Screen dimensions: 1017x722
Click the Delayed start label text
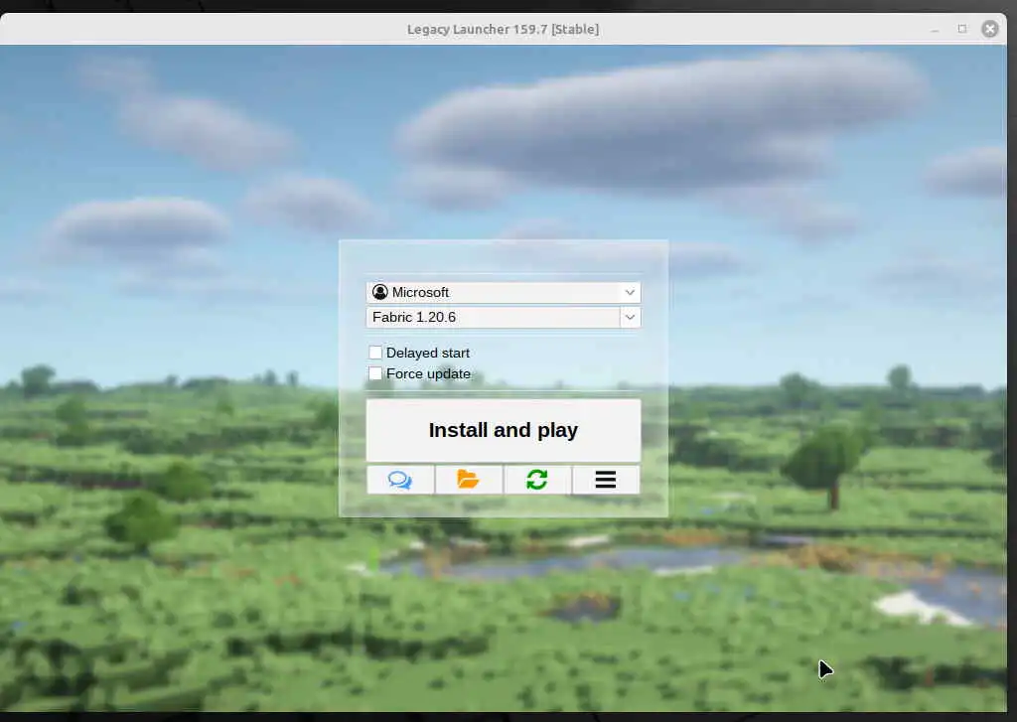pyautogui.click(x=427, y=353)
